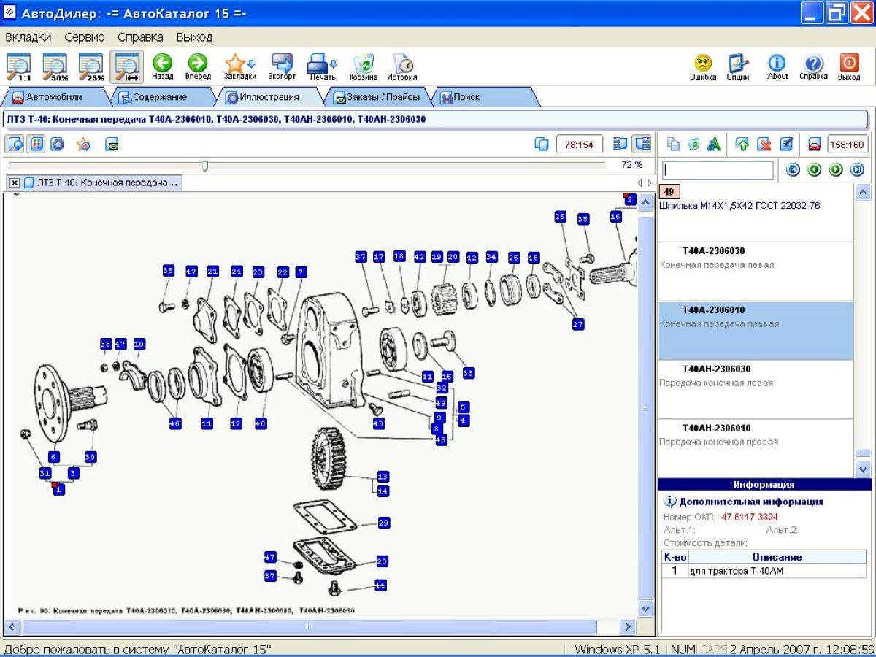Toggle the left tree layout button
876x657 pixels.
[620, 145]
